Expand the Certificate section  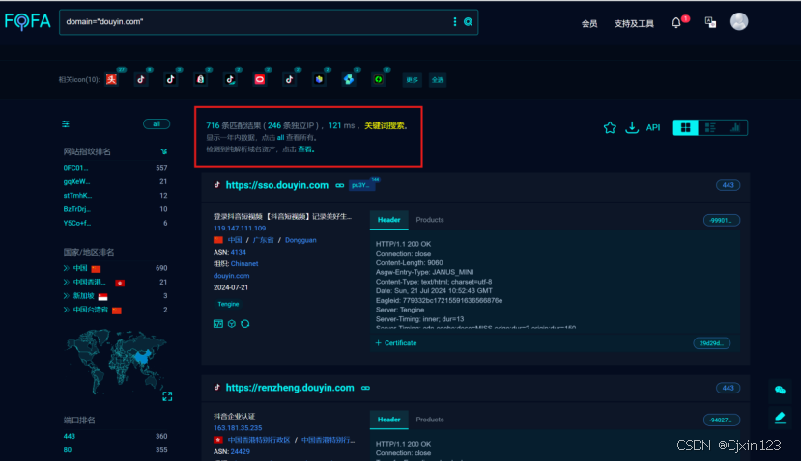pyautogui.click(x=396, y=343)
